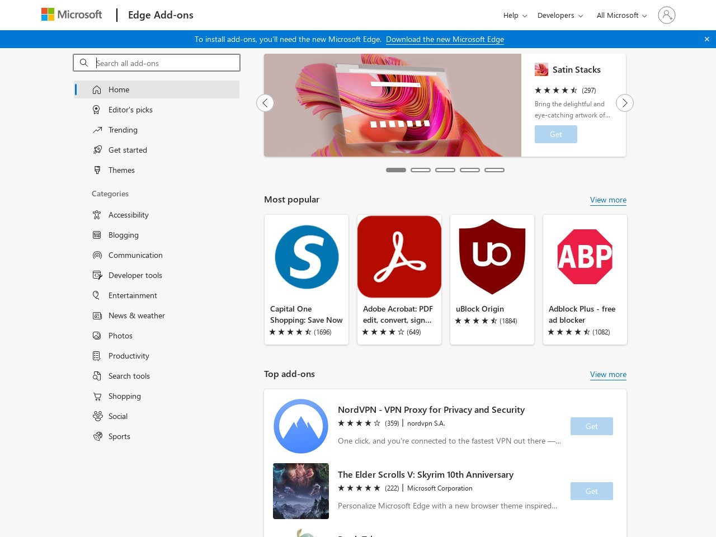Click the search magnifier icon
The width and height of the screenshot is (716, 537).
[84, 63]
